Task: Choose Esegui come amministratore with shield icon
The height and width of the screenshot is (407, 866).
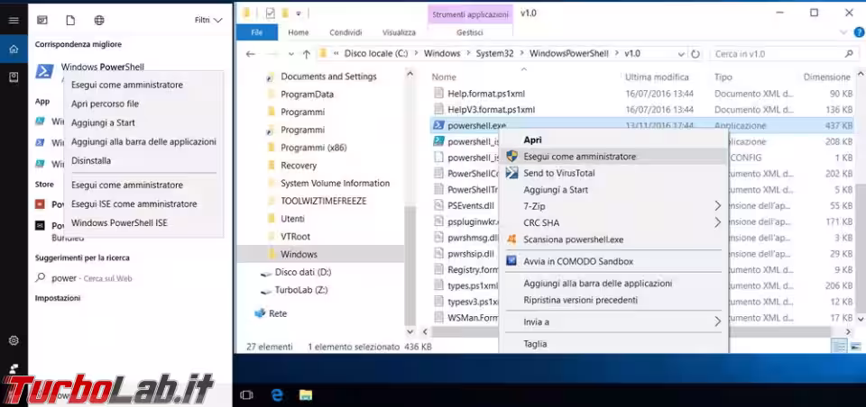Action: coord(613,157)
